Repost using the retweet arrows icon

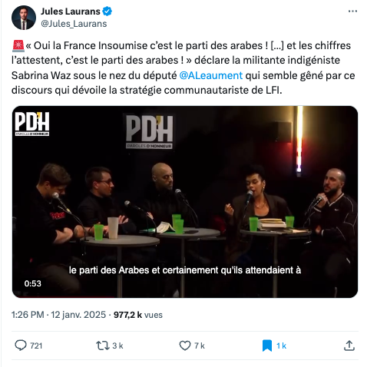103,346
